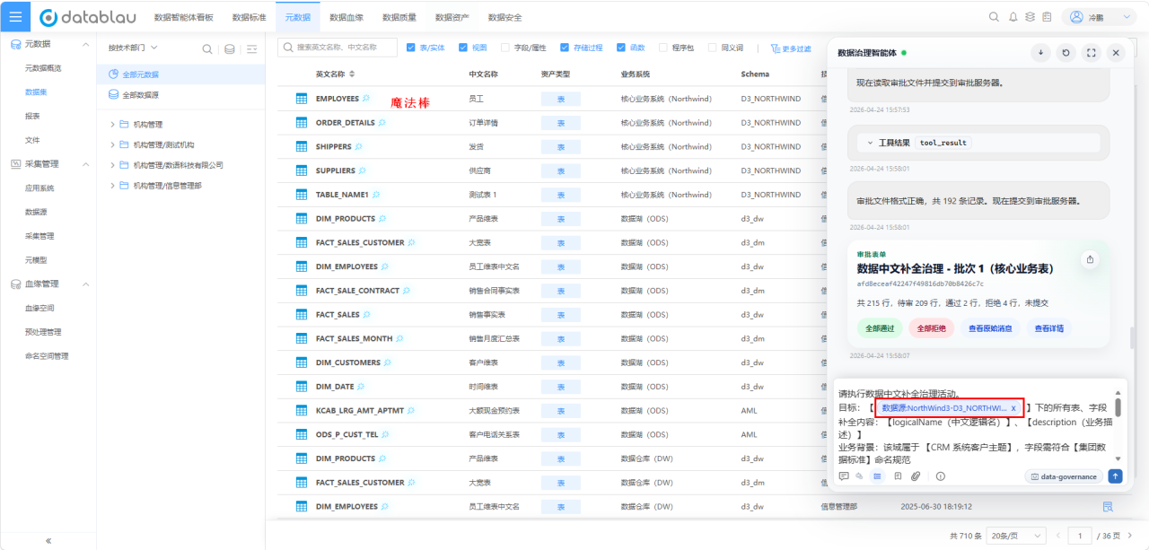Click the notification bell icon
Viewport: 1149px width, 550px height.
[x=1013, y=17]
